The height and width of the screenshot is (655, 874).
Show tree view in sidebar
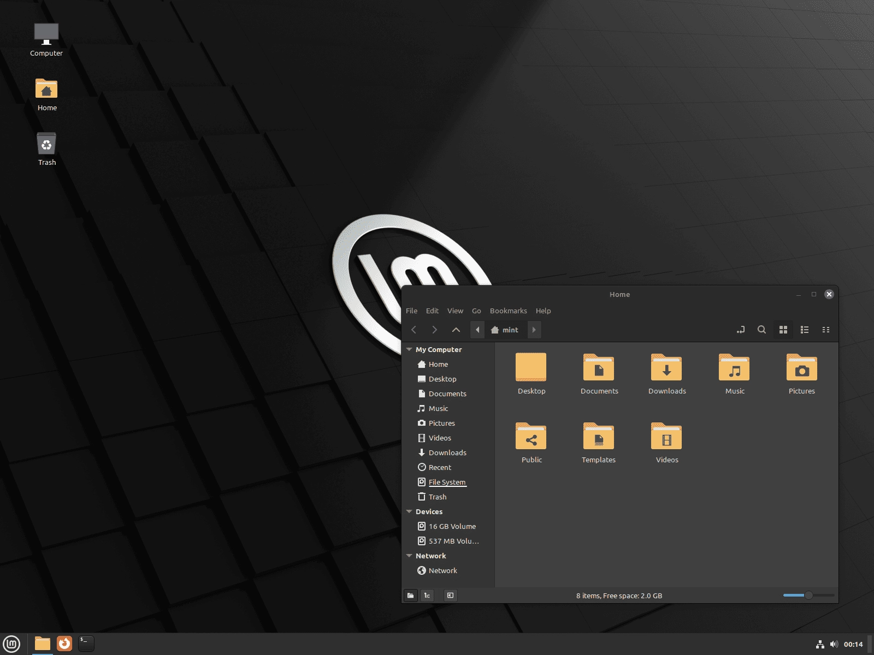tap(427, 596)
